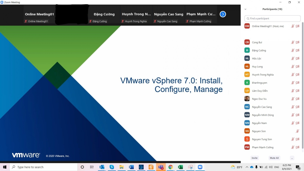Click the next-arrow in the video strip

click(x=223, y=14)
